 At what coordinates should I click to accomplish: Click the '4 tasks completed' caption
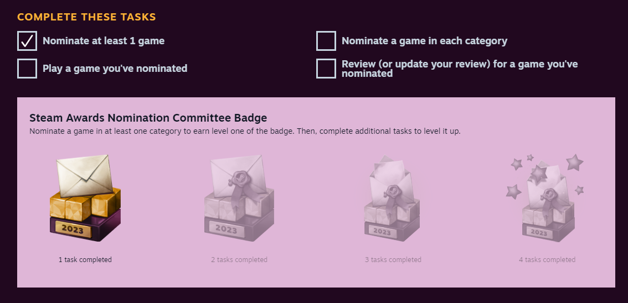click(x=547, y=260)
